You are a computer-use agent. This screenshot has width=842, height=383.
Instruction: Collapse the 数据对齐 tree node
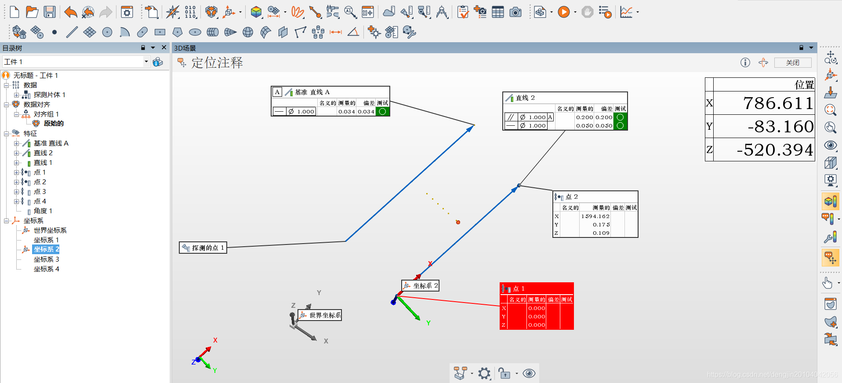coord(6,105)
